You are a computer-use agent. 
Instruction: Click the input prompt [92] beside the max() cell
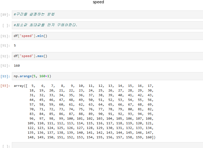tap(5, 56)
